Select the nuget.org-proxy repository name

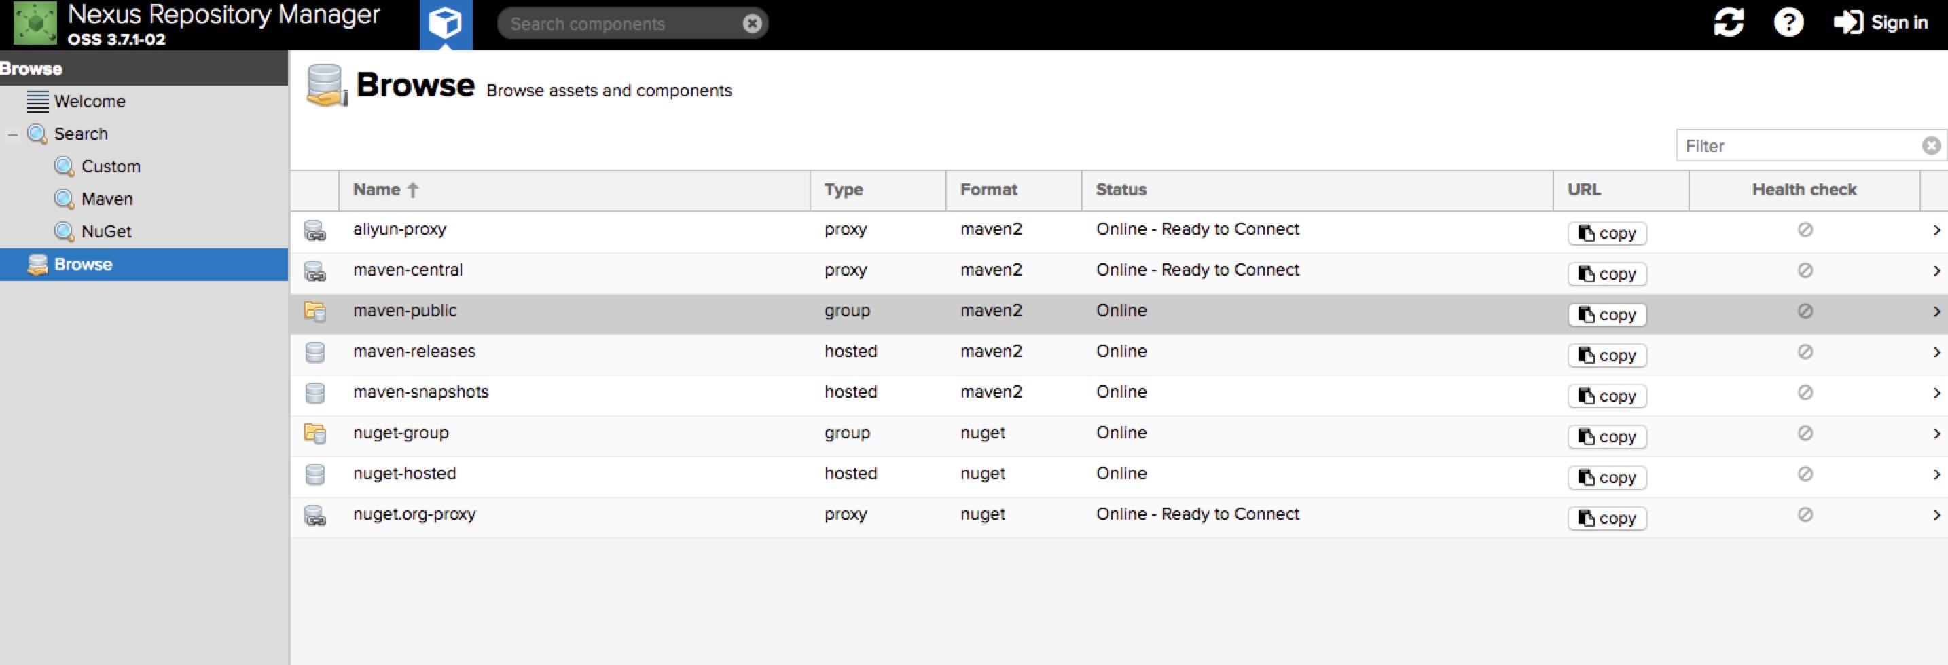tap(414, 514)
